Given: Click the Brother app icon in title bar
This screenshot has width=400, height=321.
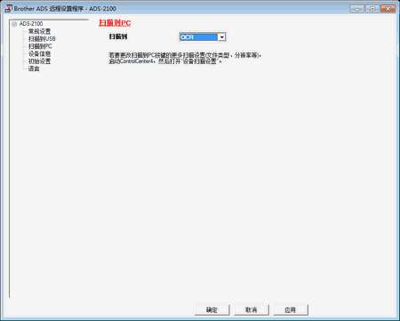Looking at the screenshot, I should point(8,8).
